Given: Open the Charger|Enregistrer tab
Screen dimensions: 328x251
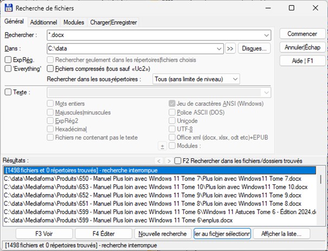Looking at the screenshot, I should pos(114,22).
